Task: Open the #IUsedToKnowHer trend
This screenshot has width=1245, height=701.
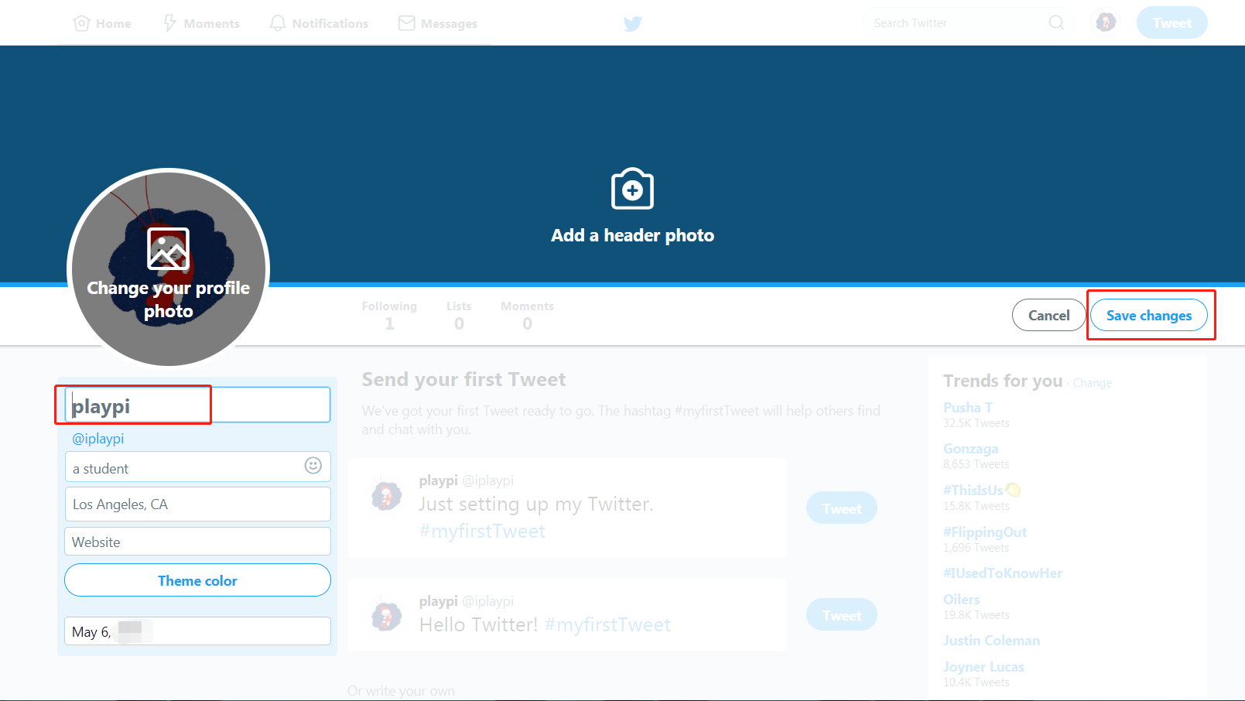Action: point(1002,573)
